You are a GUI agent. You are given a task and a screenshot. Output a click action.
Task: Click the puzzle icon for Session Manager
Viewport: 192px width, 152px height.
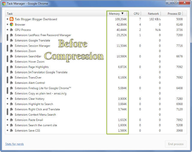pos(11,46)
